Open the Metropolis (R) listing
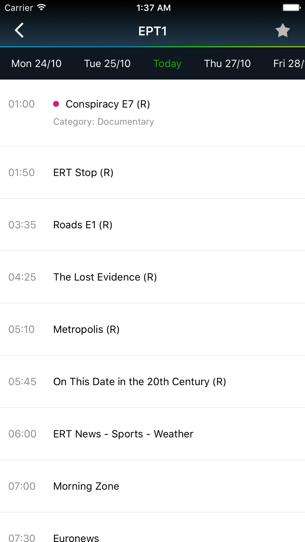305x542 pixels. [86, 330]
